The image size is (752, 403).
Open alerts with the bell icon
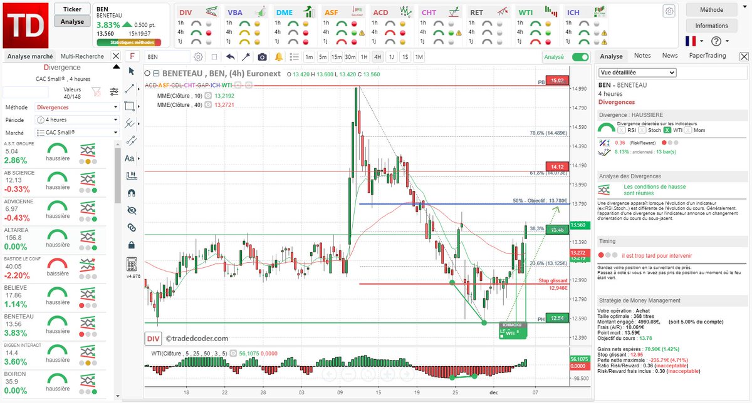point(278,56)
